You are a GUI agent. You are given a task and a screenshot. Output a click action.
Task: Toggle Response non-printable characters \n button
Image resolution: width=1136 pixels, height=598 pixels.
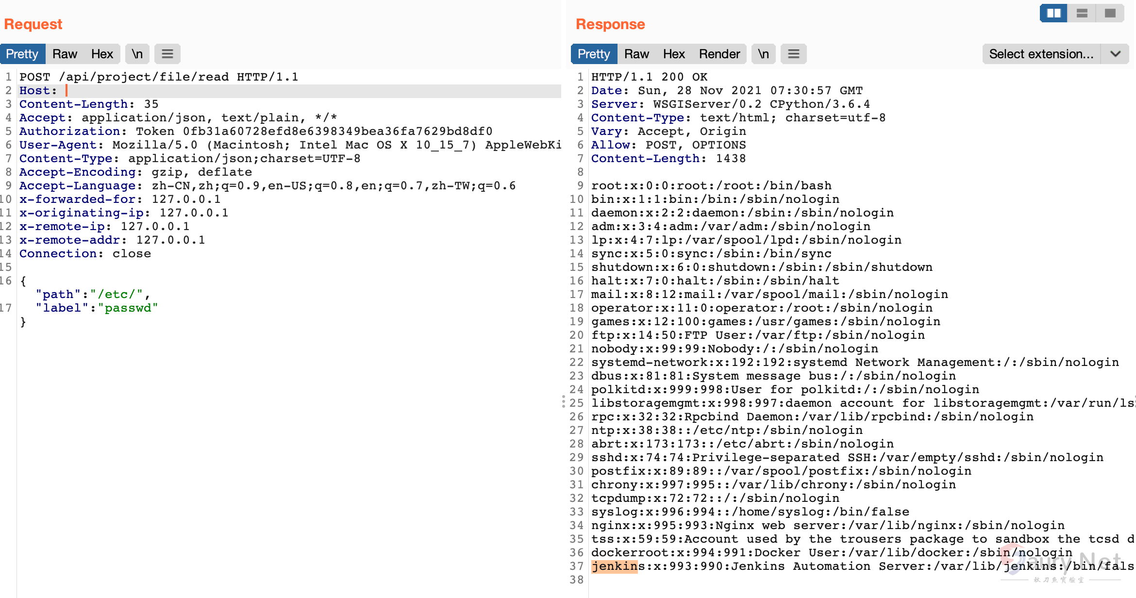click(x=764, y=54)
